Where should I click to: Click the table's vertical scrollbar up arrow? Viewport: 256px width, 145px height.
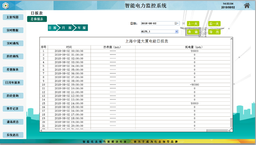tap(231, 39)
